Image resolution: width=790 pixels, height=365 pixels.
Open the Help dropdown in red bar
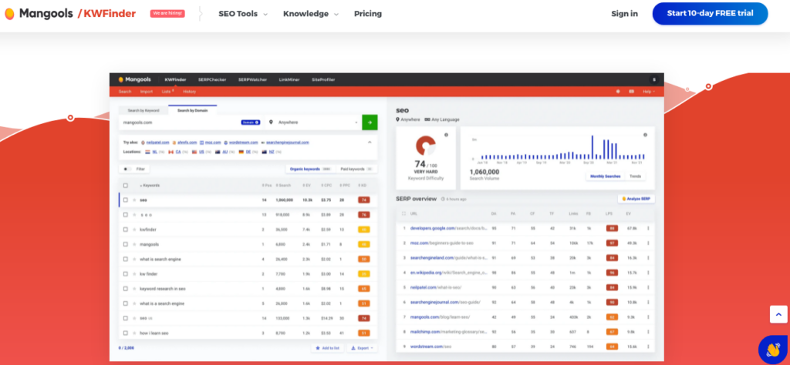coord(648,92)
